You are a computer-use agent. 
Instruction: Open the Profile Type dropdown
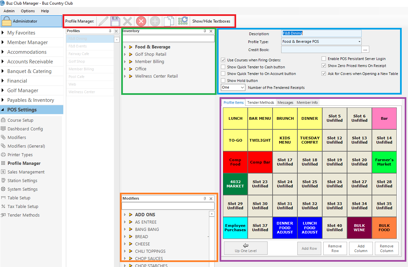(x=359, y=42)
